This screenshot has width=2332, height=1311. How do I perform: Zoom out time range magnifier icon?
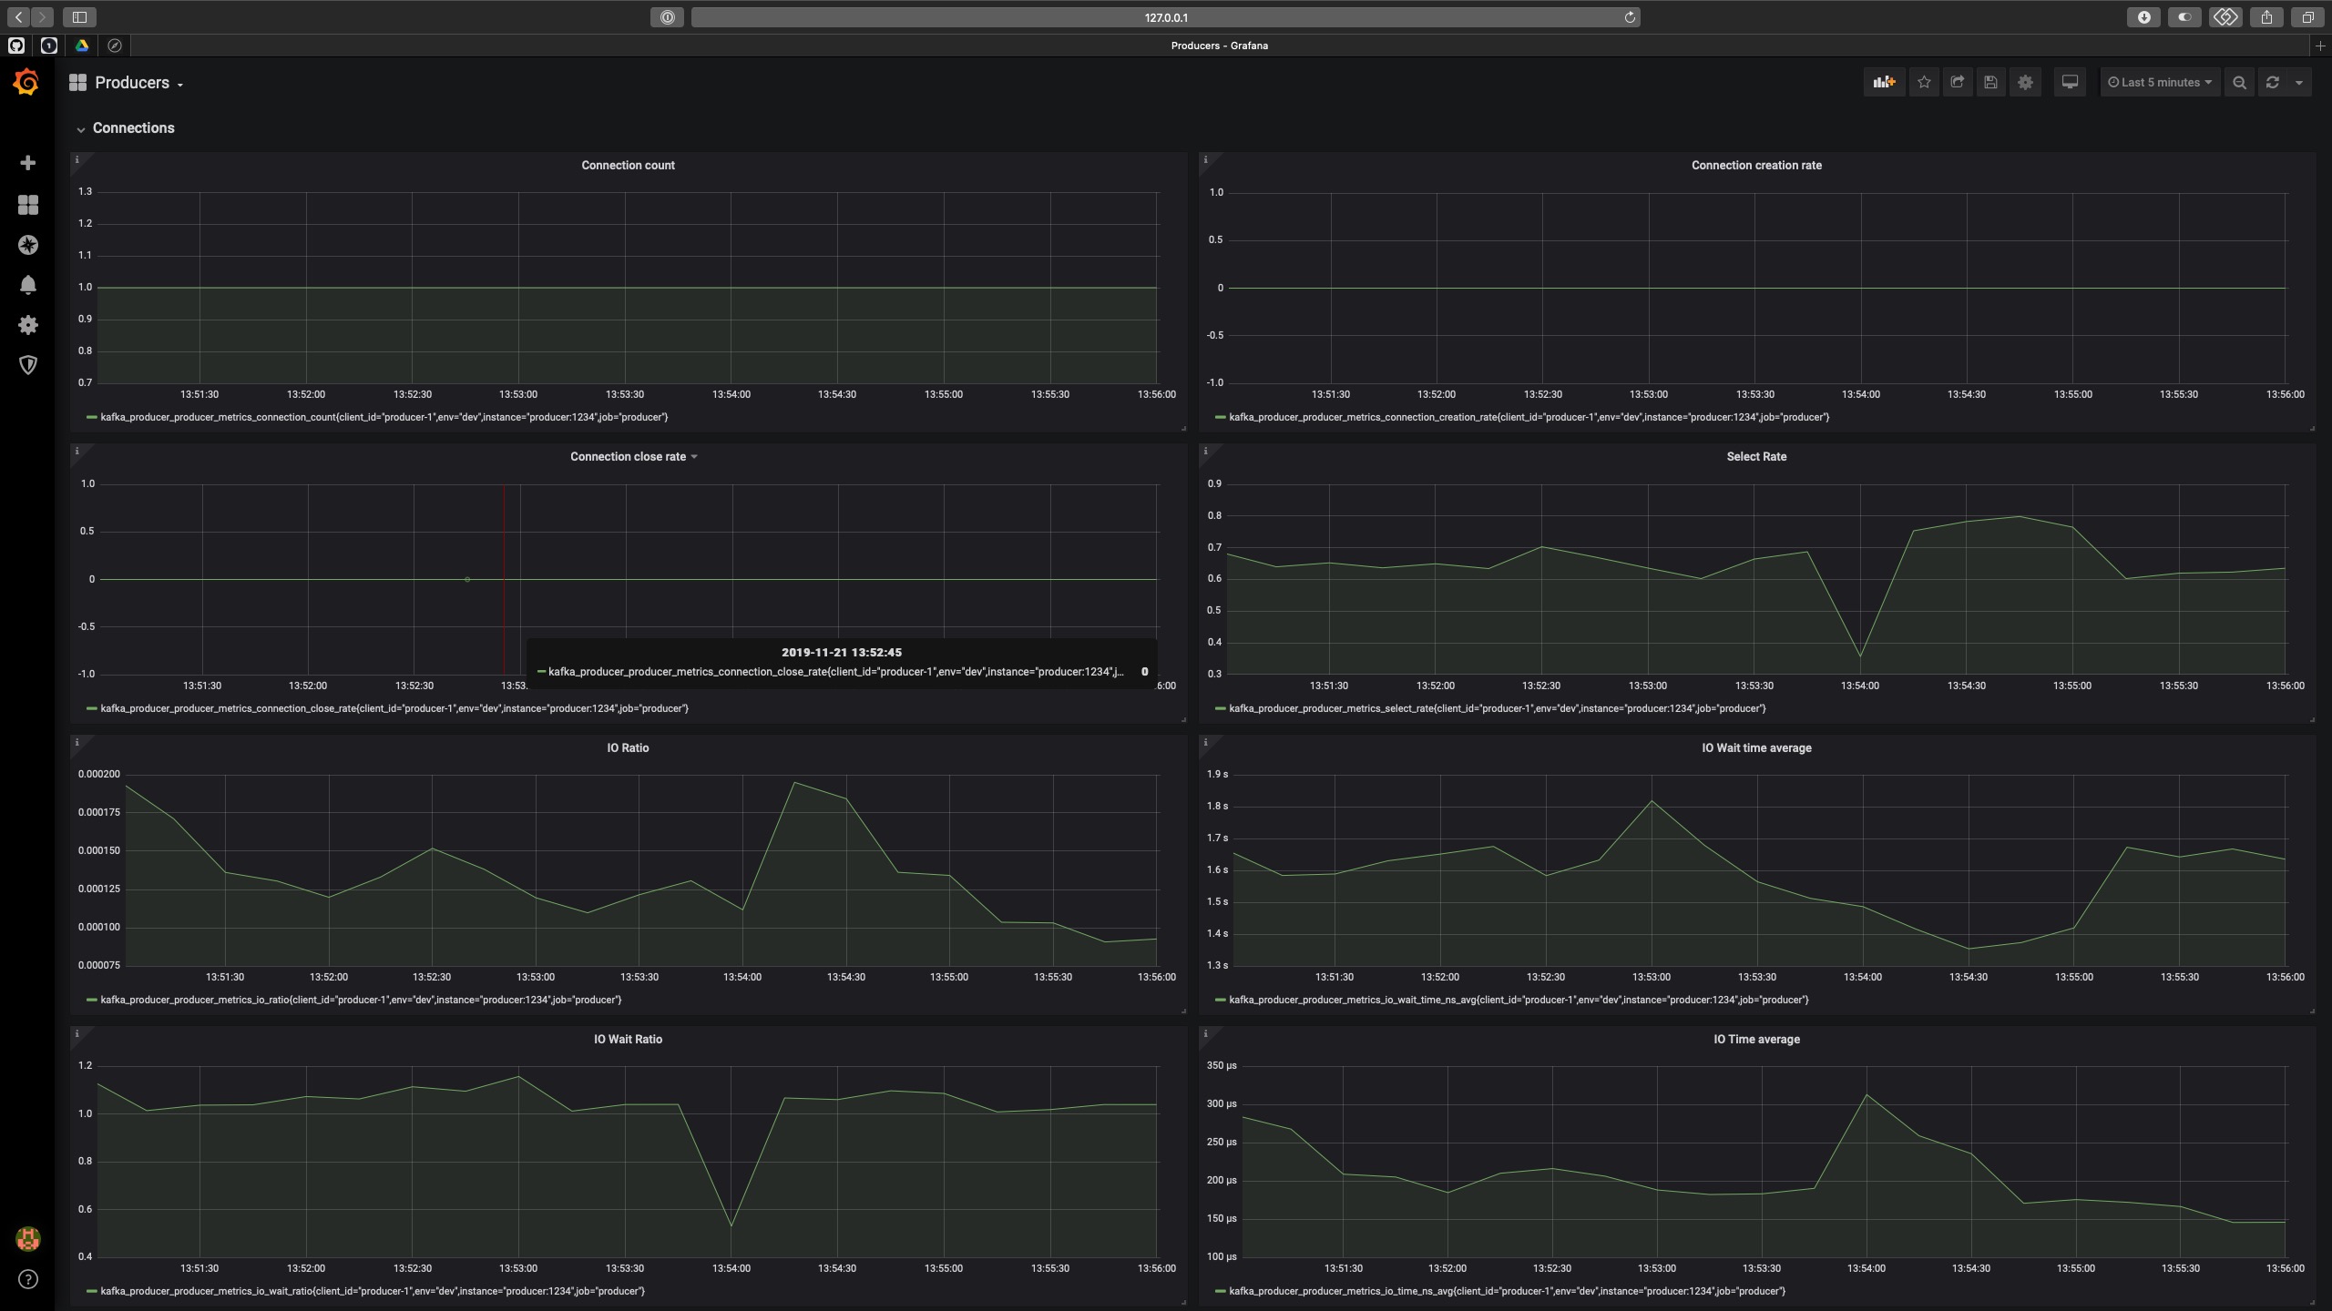click(x=2239, y=83)
